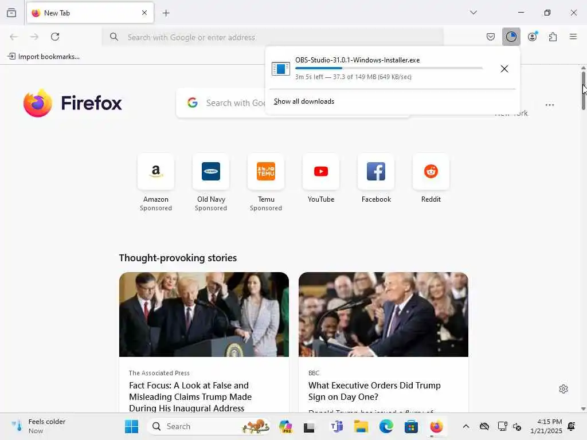
Task: Open Microsoft Store from taskbar
Action: click(411, 426)
